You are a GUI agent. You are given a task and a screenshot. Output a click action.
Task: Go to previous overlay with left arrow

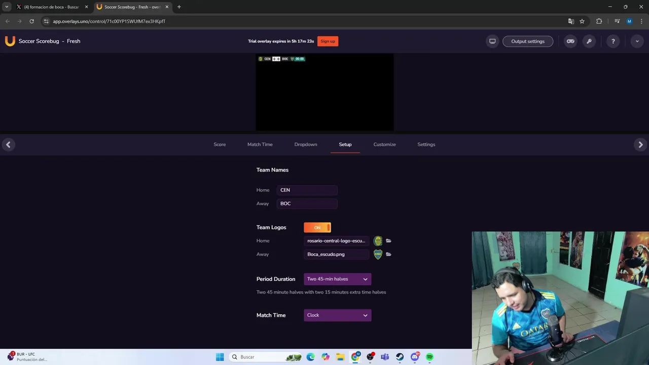pos(8,144)
